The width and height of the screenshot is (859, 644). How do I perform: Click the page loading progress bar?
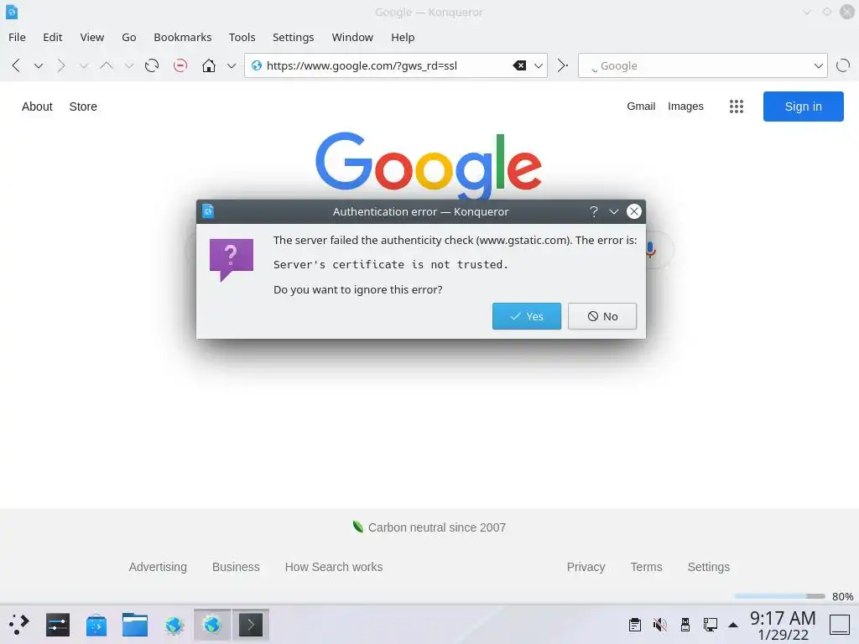[x=779, y=596]
